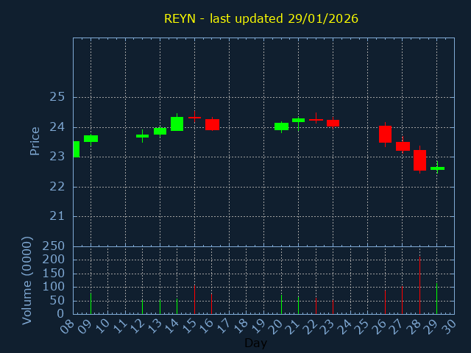
Task: Click the "Price" y-axis label
Action: [35, 140]
